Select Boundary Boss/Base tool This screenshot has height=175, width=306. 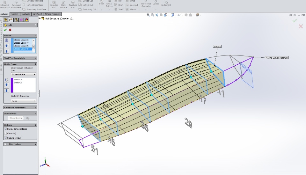point(34,9)
